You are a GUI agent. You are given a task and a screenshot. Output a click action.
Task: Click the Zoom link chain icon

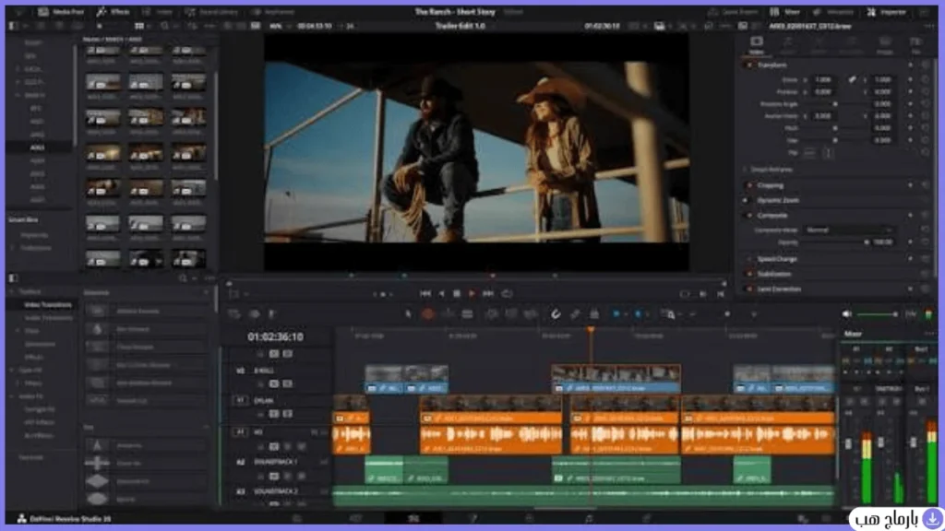852,79
